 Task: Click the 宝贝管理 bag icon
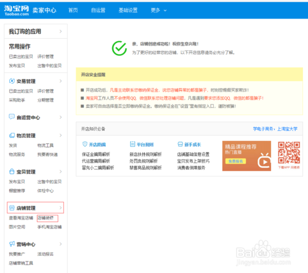click(12, 172)
